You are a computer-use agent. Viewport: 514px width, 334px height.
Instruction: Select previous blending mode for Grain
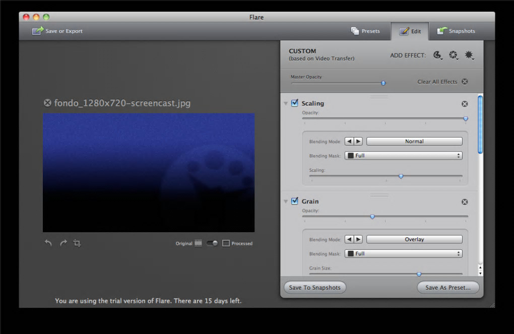click(x=349, y=239)
